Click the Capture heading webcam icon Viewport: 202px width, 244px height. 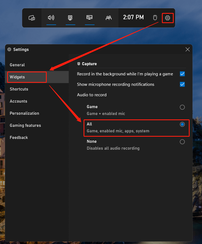point(79,64)
